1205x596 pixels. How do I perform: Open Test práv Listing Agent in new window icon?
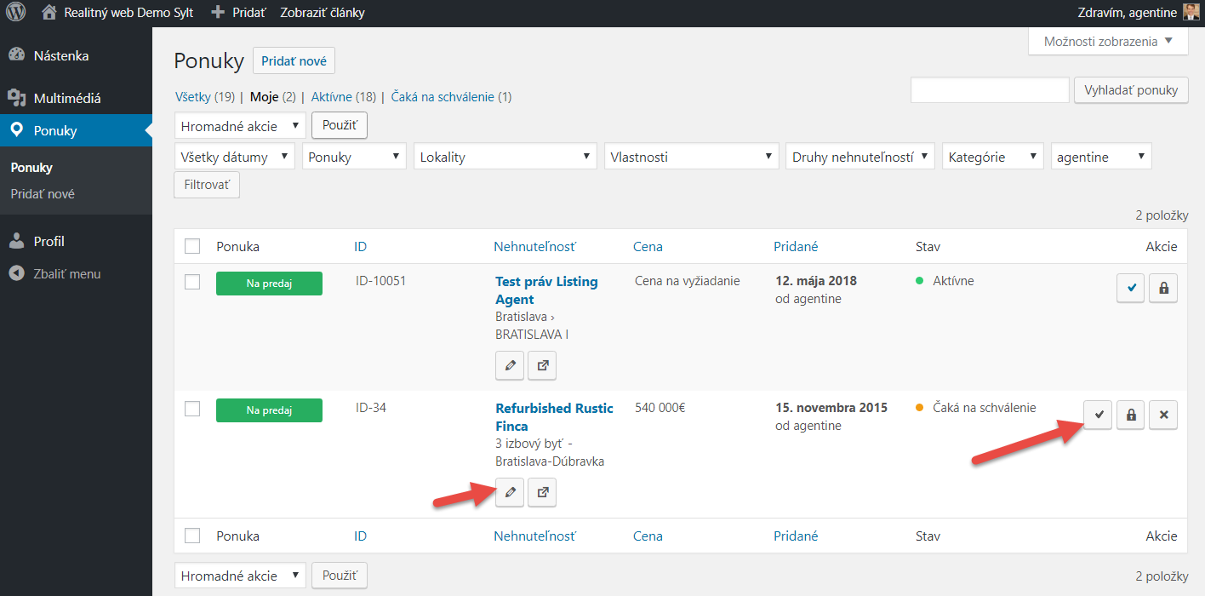point(542,365)
